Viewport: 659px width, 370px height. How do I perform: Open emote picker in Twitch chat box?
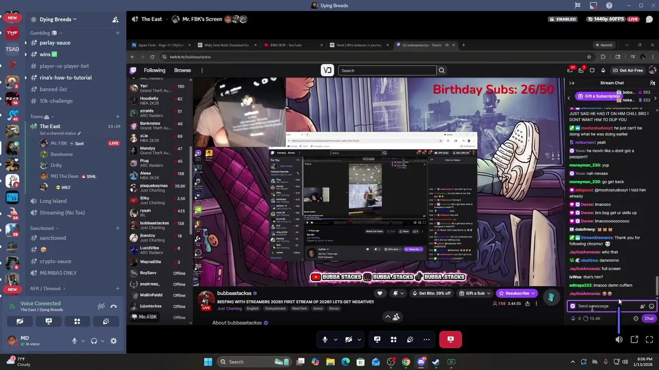(x=651, y=306)
